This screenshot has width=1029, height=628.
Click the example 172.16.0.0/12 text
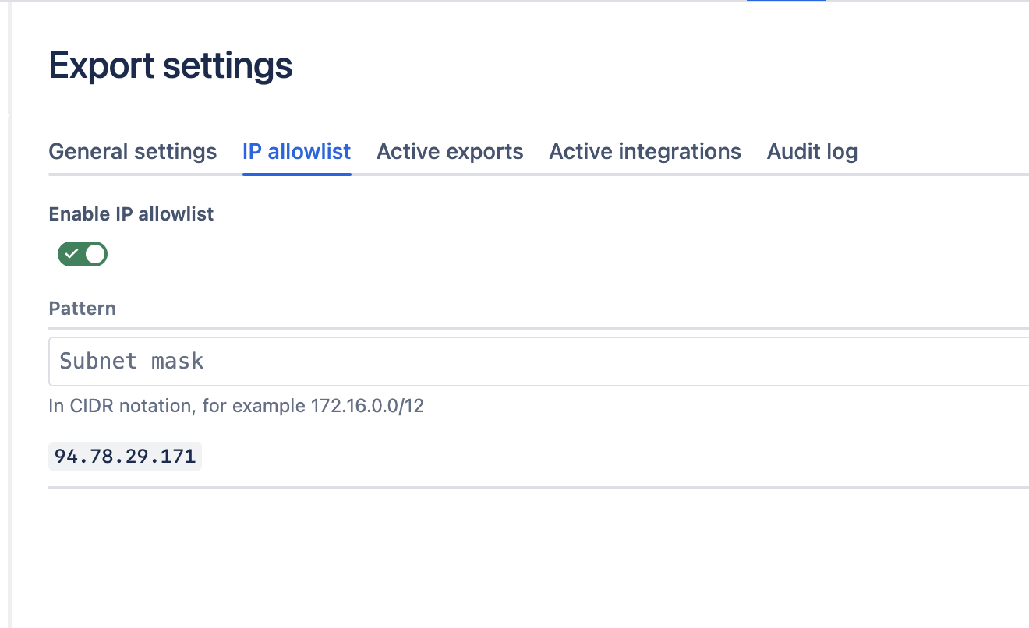click(x=367, y=406)
